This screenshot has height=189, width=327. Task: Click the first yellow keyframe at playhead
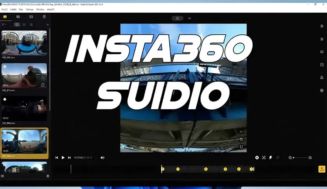coord(163,169)
